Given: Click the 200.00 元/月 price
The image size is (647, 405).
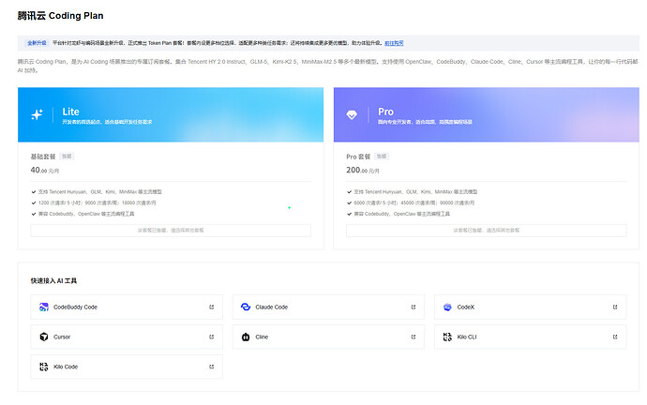Looking at the screenshot, I should (362, 170).
